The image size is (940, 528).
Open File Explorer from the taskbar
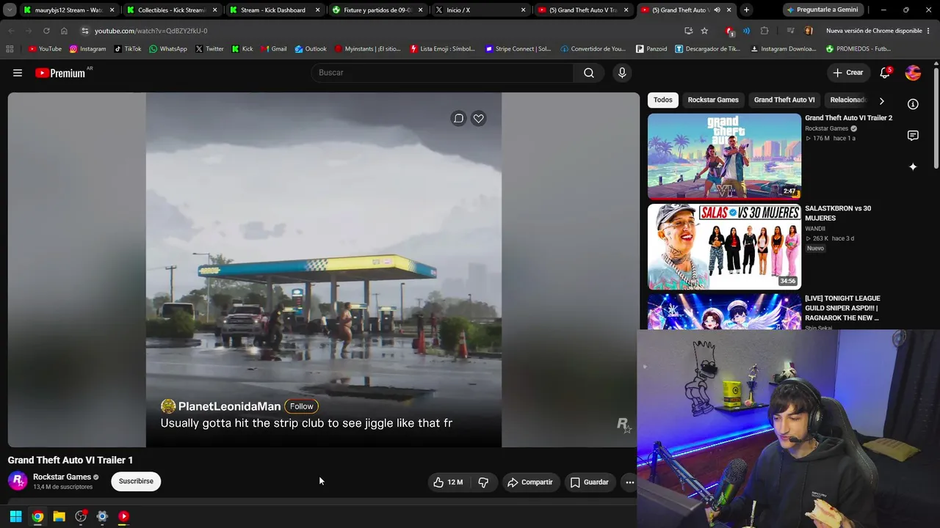pos(59,516)
